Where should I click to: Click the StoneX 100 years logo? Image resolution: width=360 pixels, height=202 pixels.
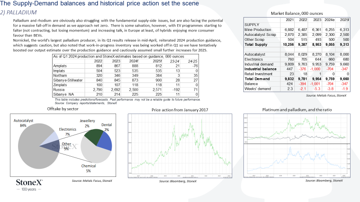tap(29, 185)
